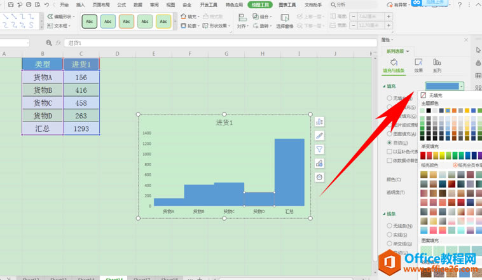Toggle the 以互补色代表负值 checkbox
This screenshot has width=482, height=280.
[389, 151]
